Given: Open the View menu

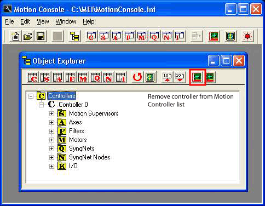Looking at the screenshot, I should (43, 21).
